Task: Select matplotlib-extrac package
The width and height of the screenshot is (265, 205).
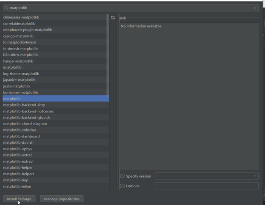Action: (x=56, y=155)
